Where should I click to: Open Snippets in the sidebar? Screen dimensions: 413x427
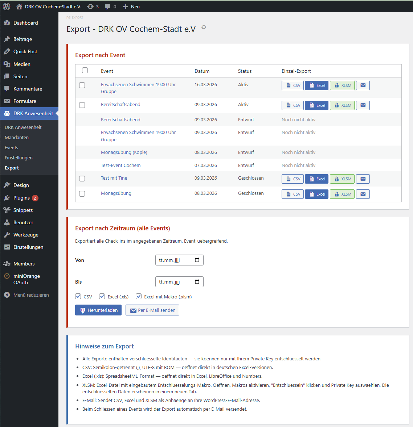click(29, 210)
